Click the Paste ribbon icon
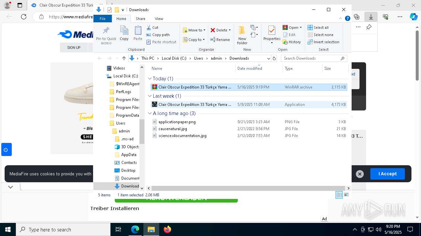 pyautogui.click(x=138, y=30)
